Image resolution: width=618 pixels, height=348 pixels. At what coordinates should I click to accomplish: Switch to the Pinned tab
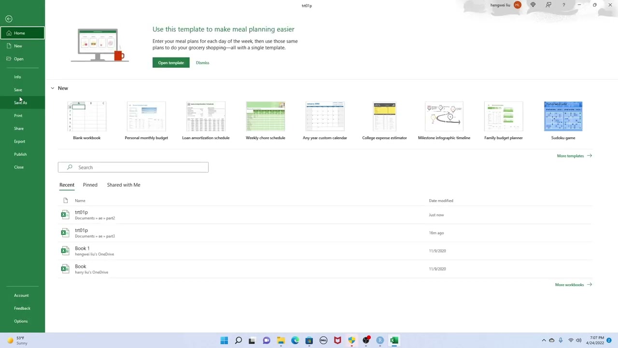pos(90,185)
